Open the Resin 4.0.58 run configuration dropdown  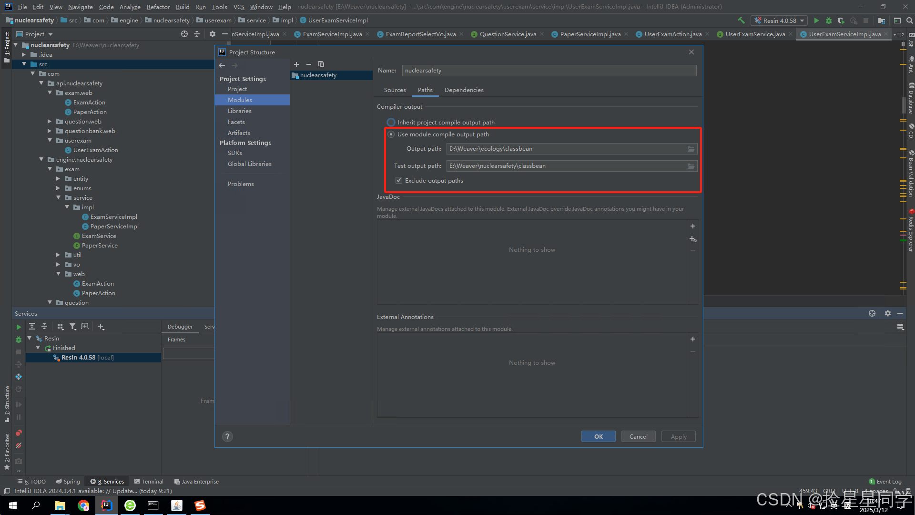(x=779, y=21)
